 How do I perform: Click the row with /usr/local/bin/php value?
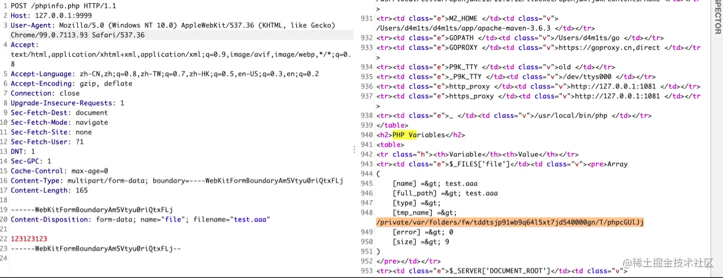tap(513, 115)
